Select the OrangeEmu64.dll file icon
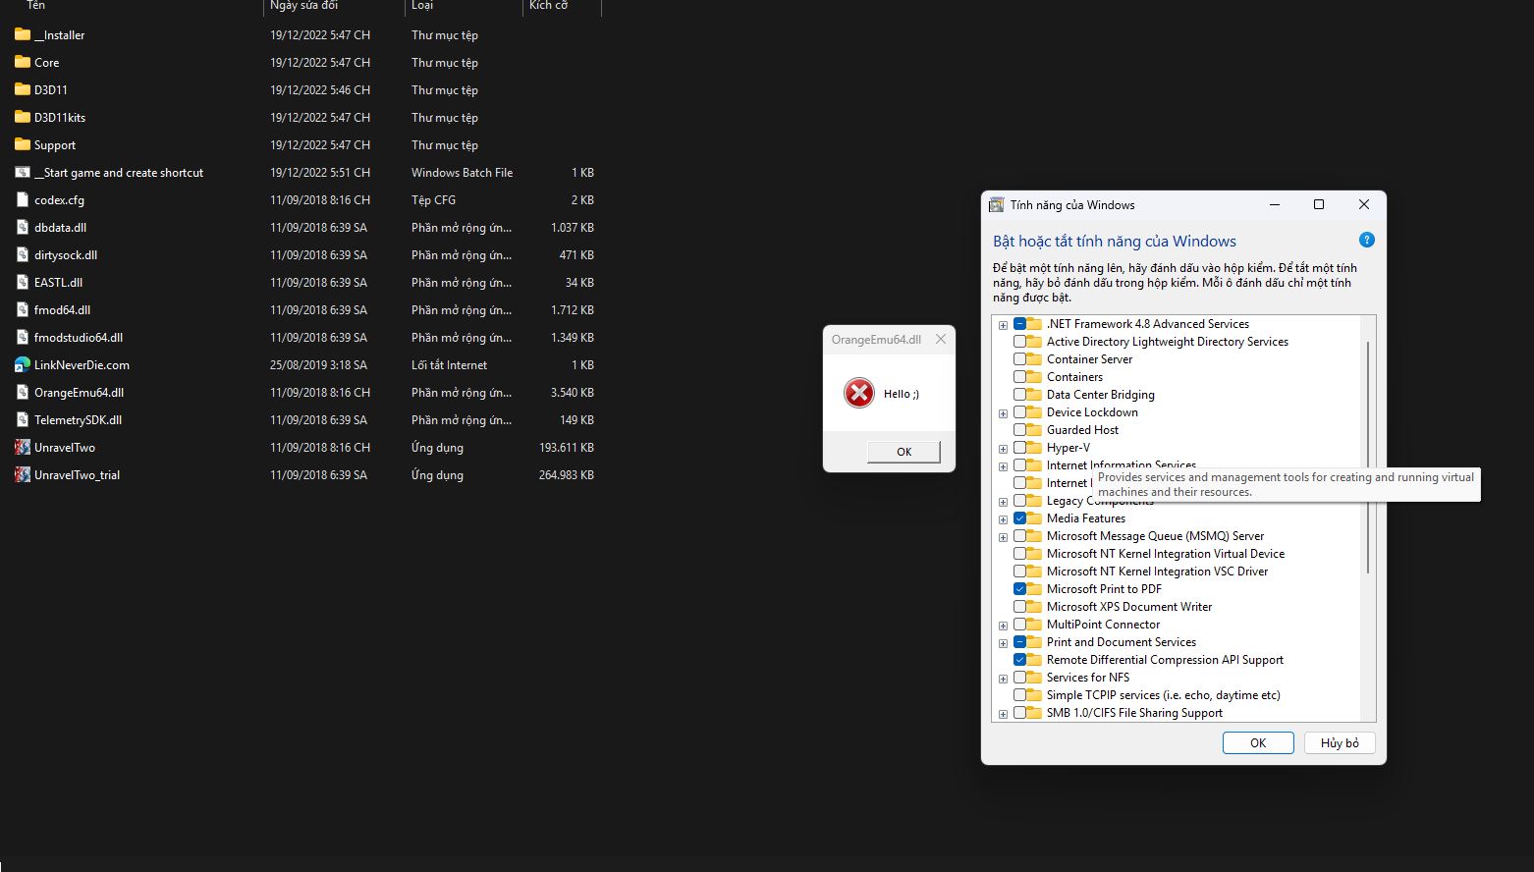Viewport: 1534px width, 872px height. [x=23, y=393]
